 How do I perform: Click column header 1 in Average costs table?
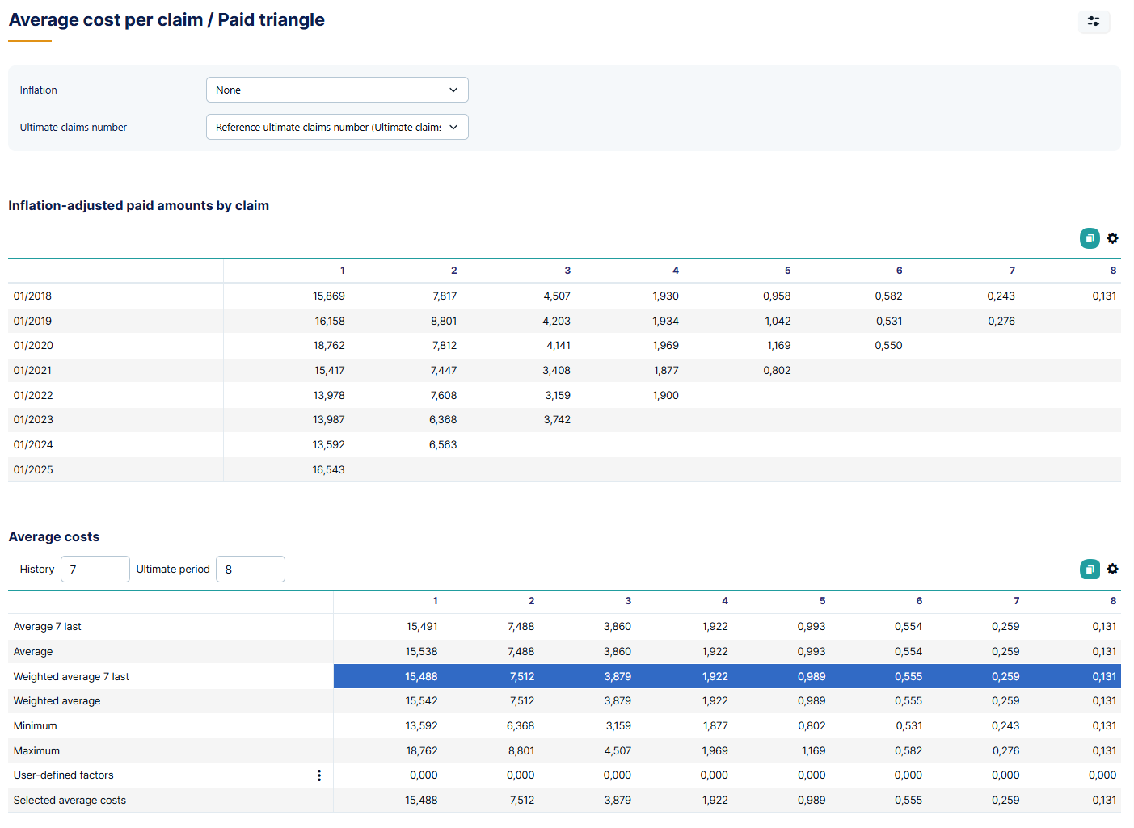(x=435, y=601)
